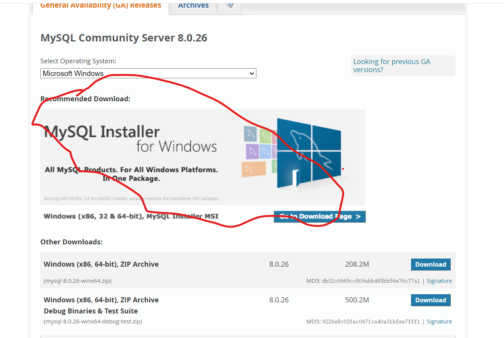Click the Debug Binaries & Test Suite label
Image resolution: width=504 pixels, height=338 pixels.
point(91,311)
